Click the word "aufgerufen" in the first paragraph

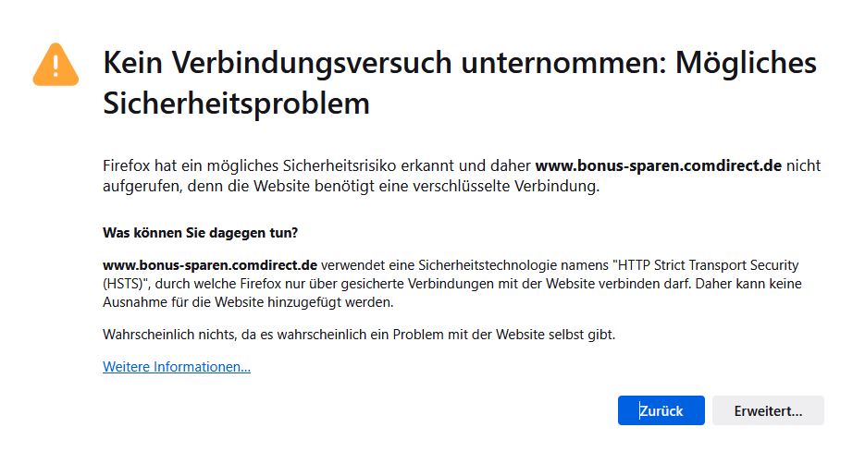click(x=137, y=186)
